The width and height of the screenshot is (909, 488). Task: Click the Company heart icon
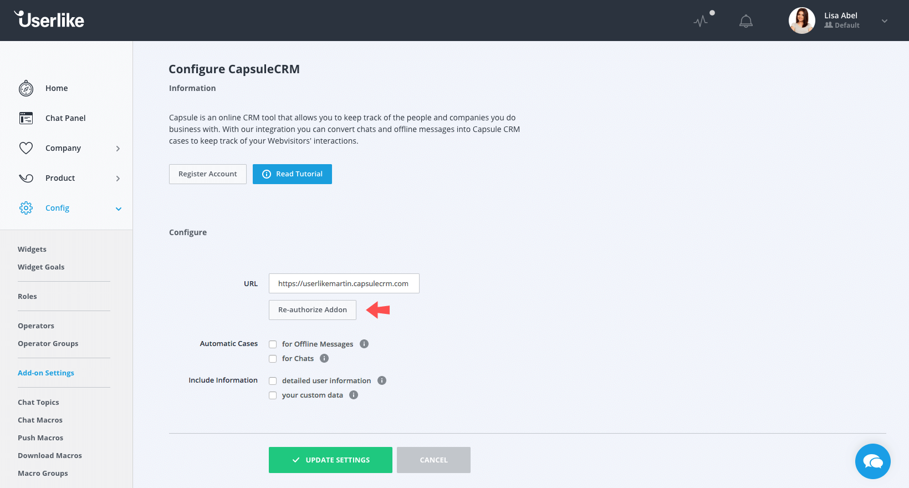pos(26,148)
